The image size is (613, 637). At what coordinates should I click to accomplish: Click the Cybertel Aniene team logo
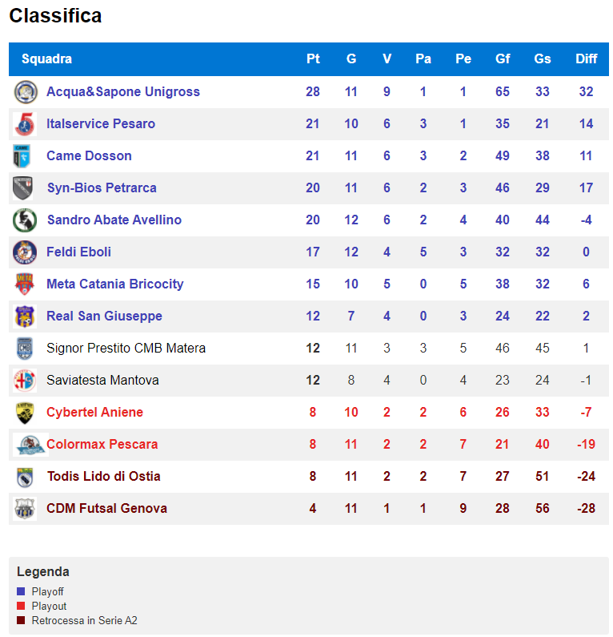coord(25,413)
